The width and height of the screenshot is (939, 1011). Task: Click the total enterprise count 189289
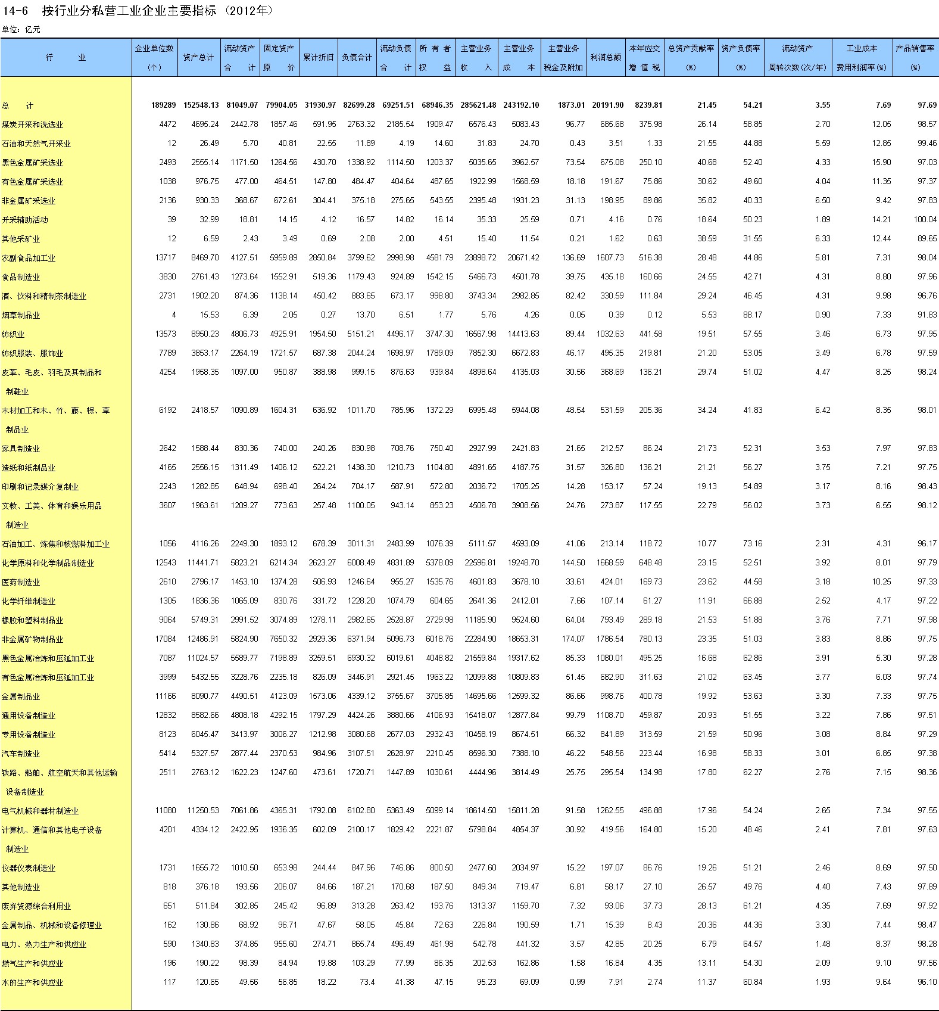164,105
